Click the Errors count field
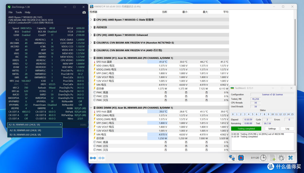This screenshot has height=173, width=304. pyautogui.click(x=289, y=119)
